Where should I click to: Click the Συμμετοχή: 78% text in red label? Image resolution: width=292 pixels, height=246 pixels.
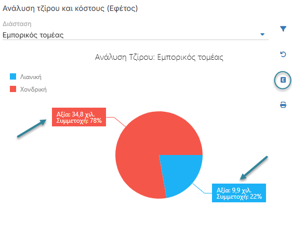[79, 121]
